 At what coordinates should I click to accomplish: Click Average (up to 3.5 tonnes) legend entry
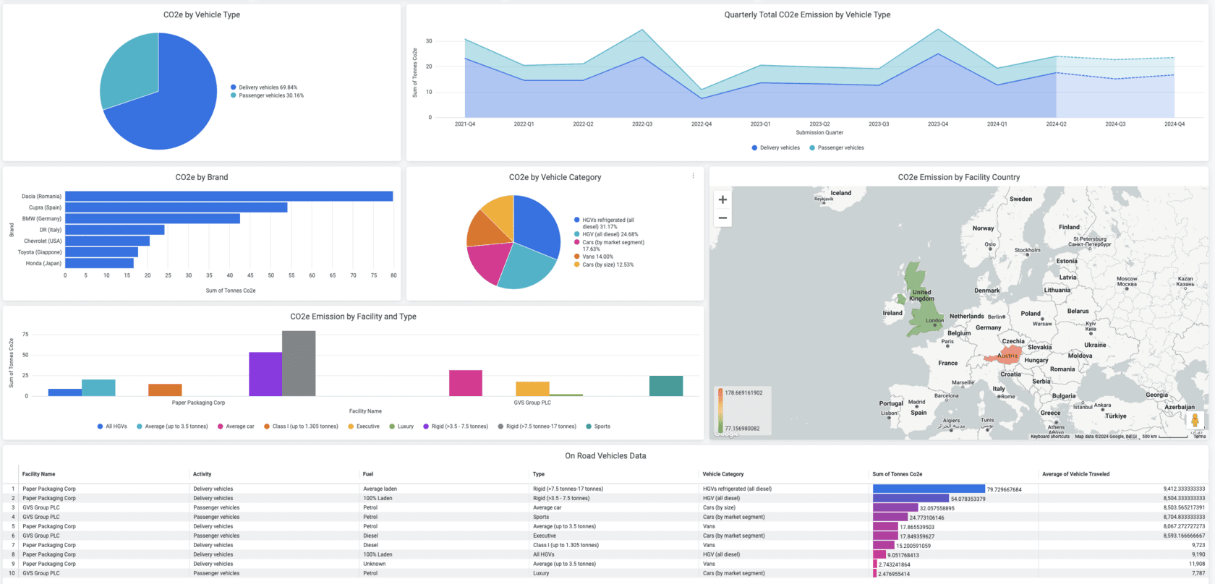coord(172,426)
